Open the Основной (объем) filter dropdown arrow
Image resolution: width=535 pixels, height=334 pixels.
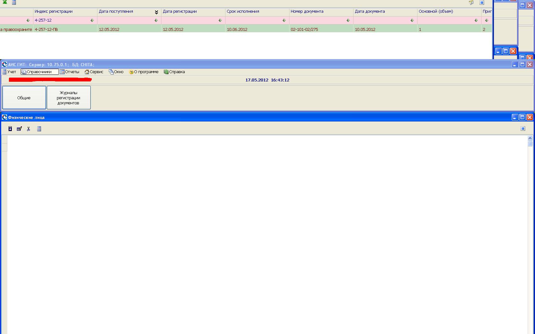click(x=476, y=20)
